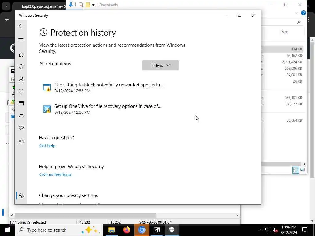Image resolution: width=315 pixels, height=236 pixels.
Task: Open Account protection person icon
Action: click(21, 79)
